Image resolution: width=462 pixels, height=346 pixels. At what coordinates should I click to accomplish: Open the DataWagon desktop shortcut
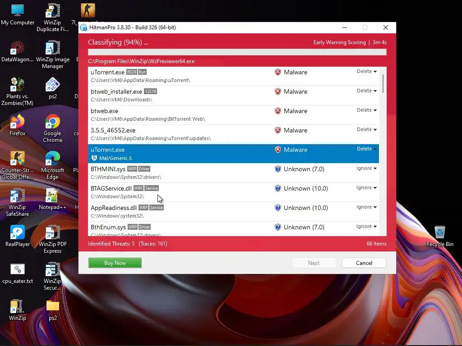[x=18, y=51]
